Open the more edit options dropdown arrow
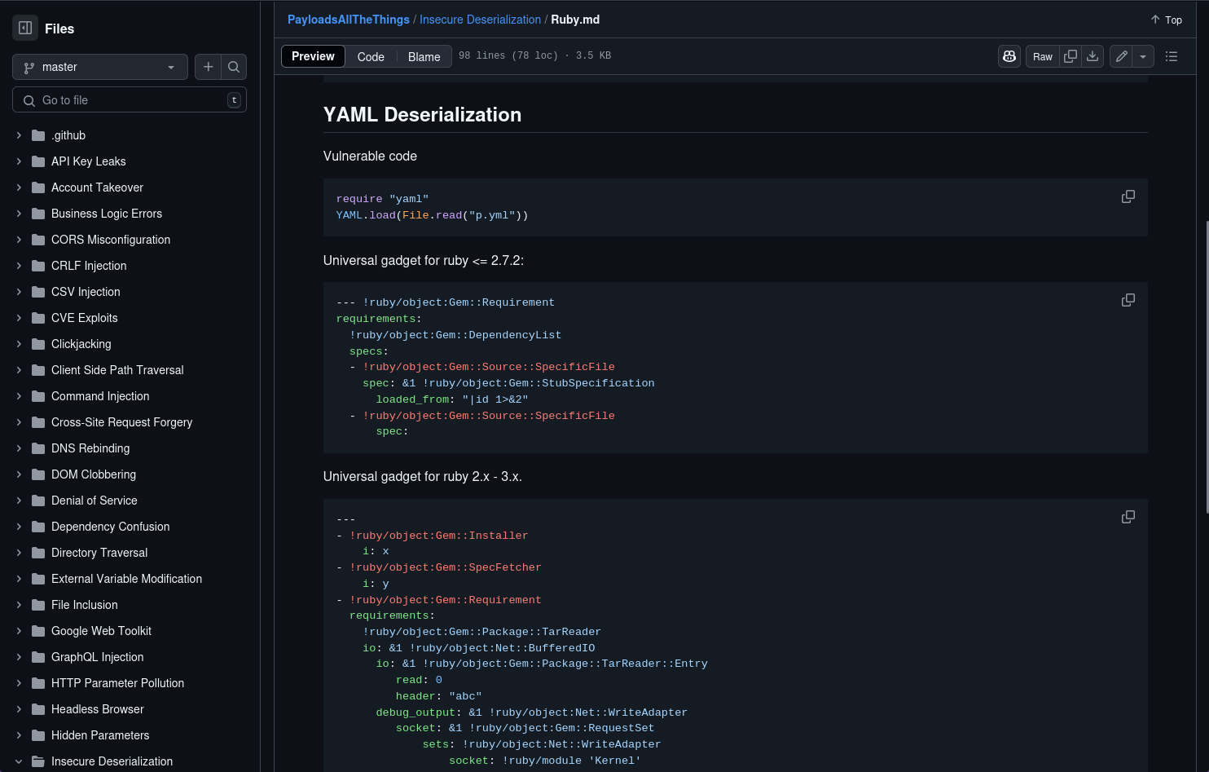Image resolution: width=1209 pixels, height=772 pixels. (x=1143, y=56)
